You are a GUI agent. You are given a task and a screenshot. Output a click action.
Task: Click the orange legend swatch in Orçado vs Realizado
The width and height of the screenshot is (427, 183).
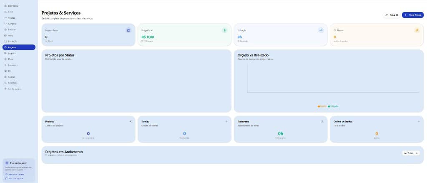click(x=319, y=106)
